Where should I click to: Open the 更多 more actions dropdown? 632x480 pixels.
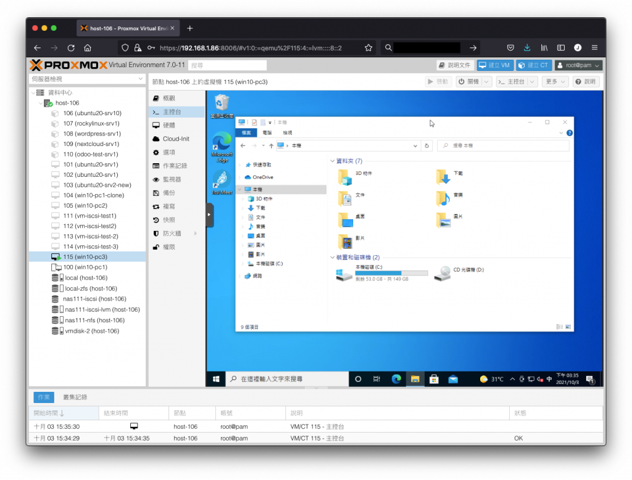[555, 82]
